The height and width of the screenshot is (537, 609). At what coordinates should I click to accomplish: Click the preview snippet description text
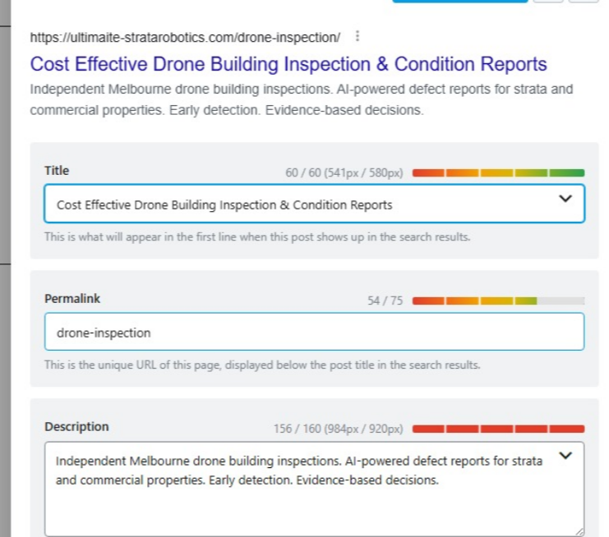(x=301, y=99)
